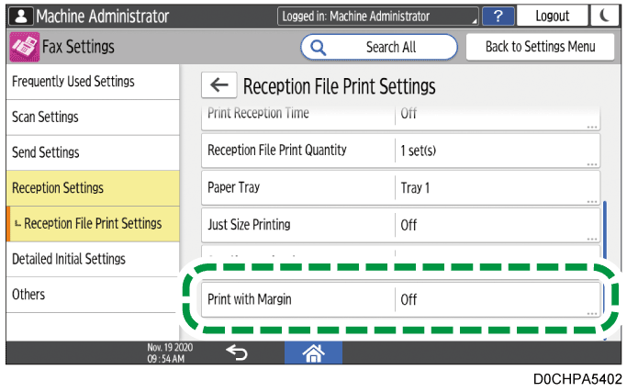Toggle the Print Reception Time setting
The image size is (627, 392).
498,116
